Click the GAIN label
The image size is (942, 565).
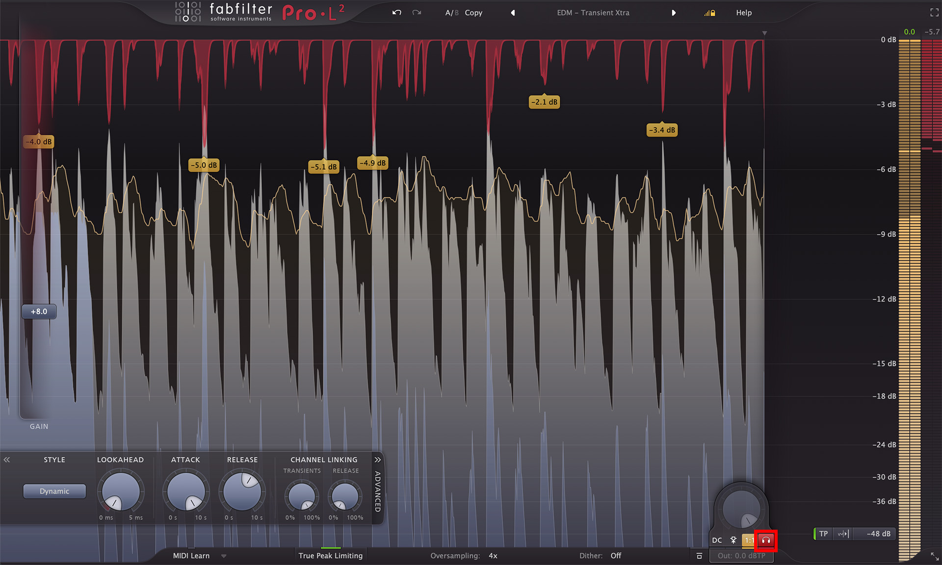pyautogui.click(x=39, y=426)
